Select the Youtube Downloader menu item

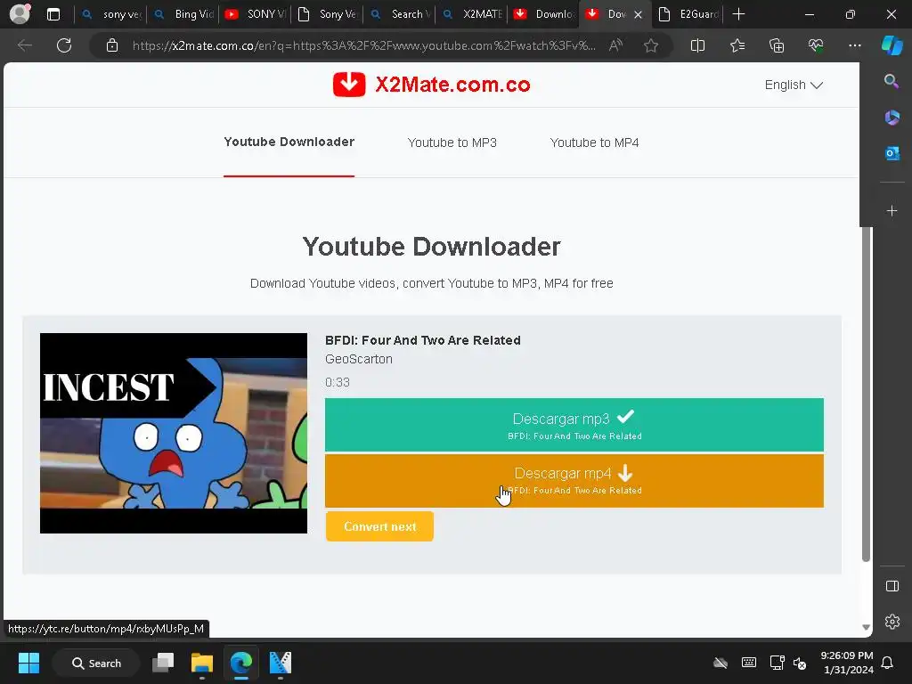[289, 142]
